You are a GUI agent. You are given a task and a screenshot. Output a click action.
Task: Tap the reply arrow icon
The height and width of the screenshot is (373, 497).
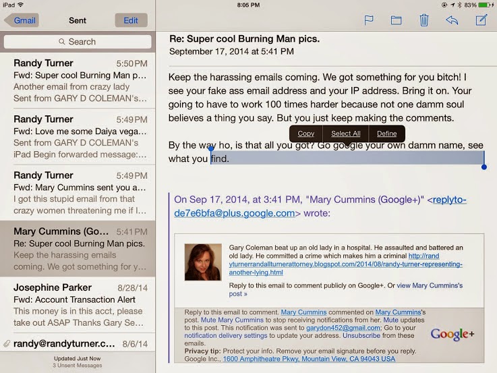(x=452, y=20)
